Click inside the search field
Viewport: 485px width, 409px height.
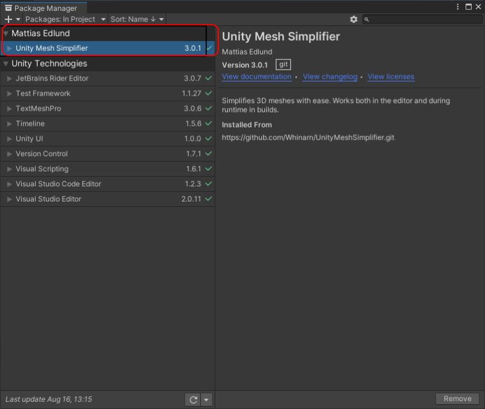point(418,19)
